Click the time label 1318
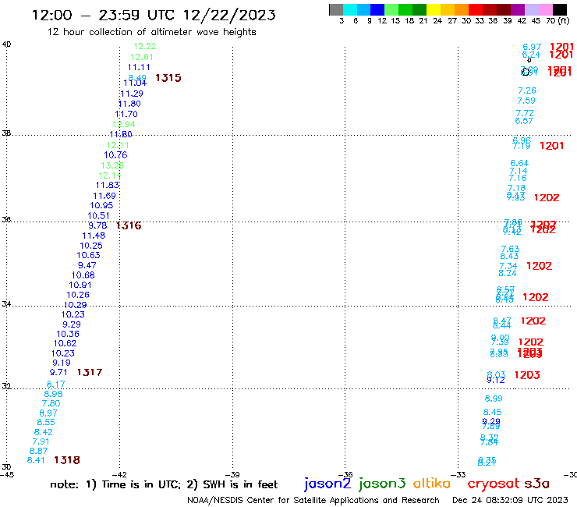The image size is (577, 507). point(67,460)
